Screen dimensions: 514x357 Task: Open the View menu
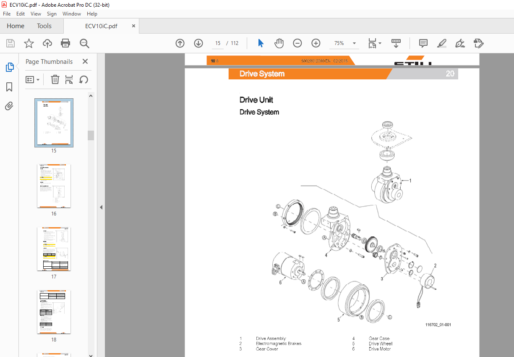point(36,14)
